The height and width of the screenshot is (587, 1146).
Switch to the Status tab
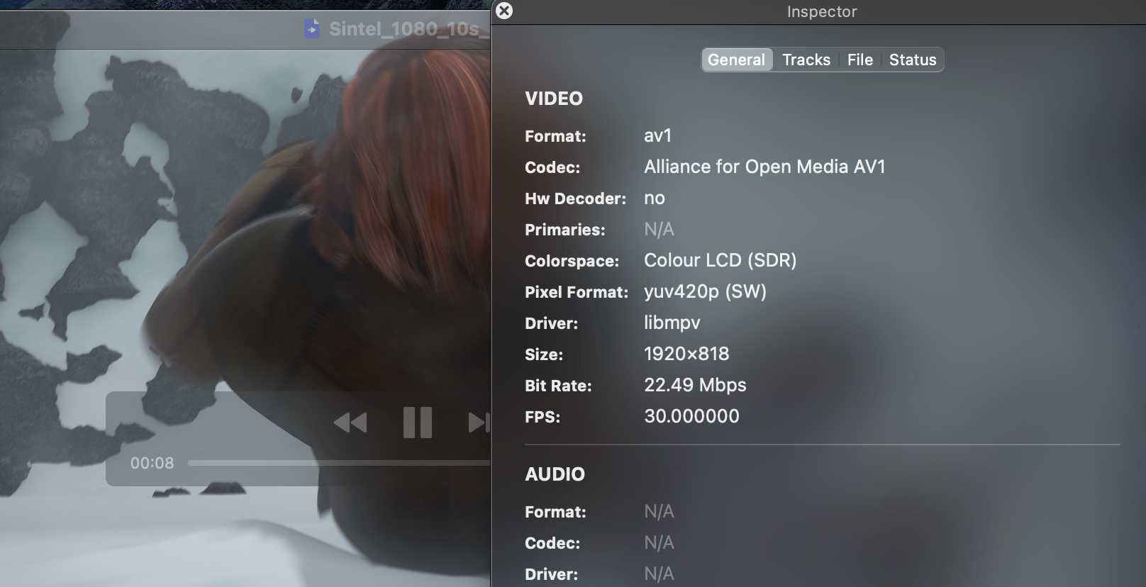[x=913, y=60]
